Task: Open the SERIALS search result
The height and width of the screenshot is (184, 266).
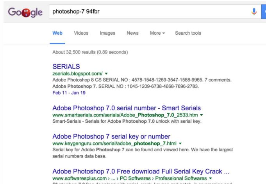Action: [x=66, y=67]
